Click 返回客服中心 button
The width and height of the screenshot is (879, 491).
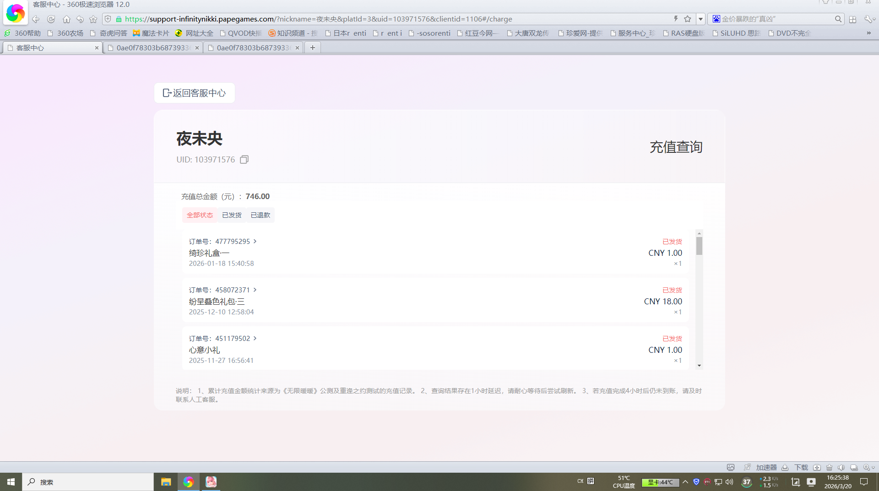(195, 93)
